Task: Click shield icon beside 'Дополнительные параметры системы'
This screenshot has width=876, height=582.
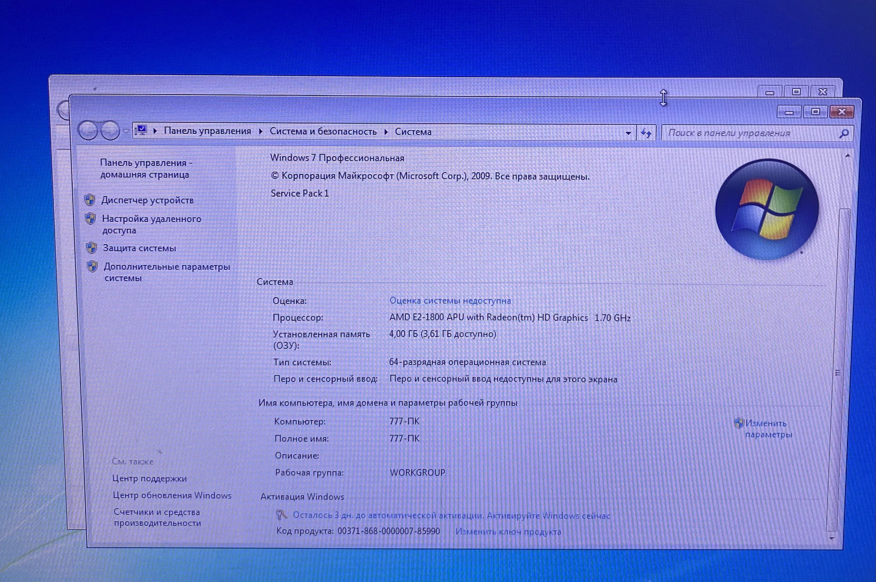Action: 92,266
